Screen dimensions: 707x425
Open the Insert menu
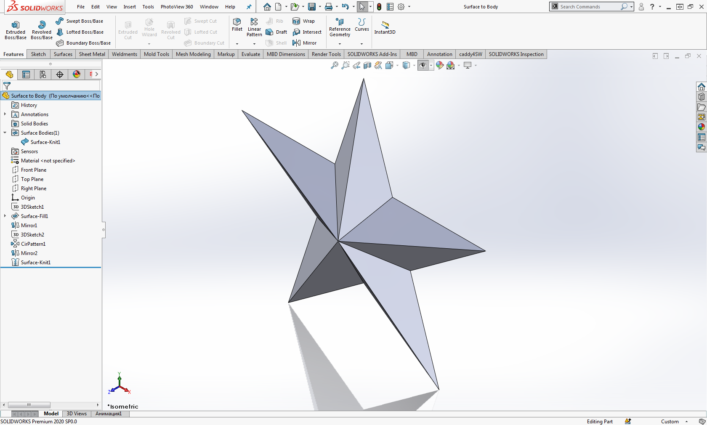(x=130, y=7)
